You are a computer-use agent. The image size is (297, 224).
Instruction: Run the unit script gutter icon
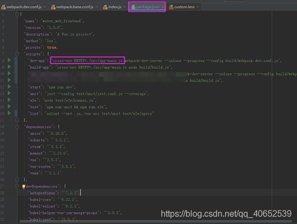(9, 93)
